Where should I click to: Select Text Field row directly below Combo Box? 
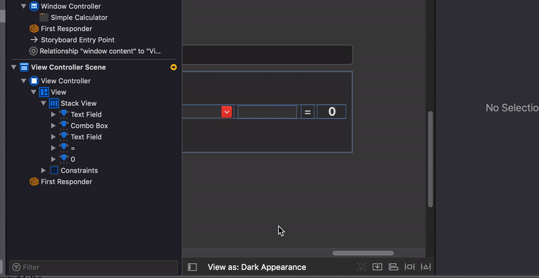pos(86,137)
